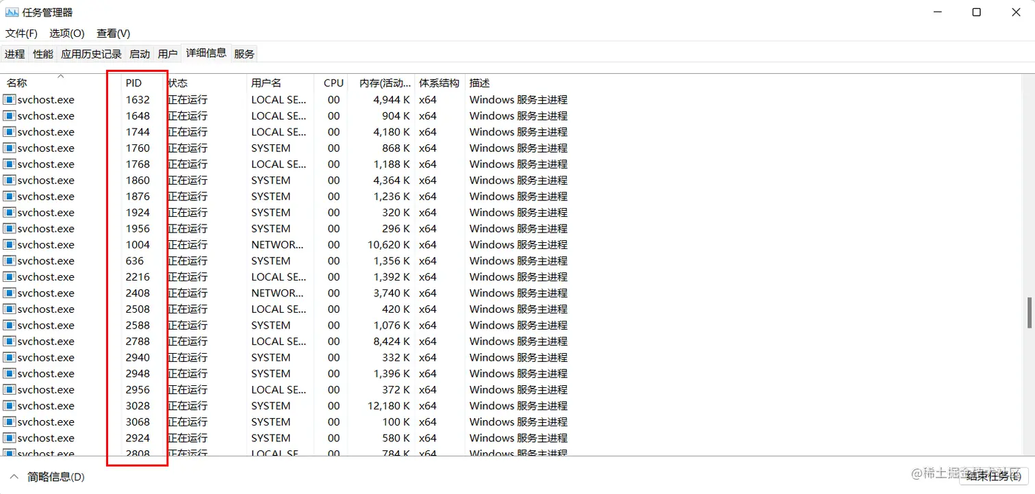
Task: Sort by the 内存(活动) column header
Action: (381, 82)
